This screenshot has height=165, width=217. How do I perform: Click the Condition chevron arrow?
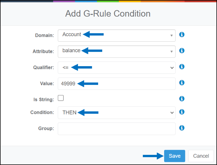tap(172, 113)
